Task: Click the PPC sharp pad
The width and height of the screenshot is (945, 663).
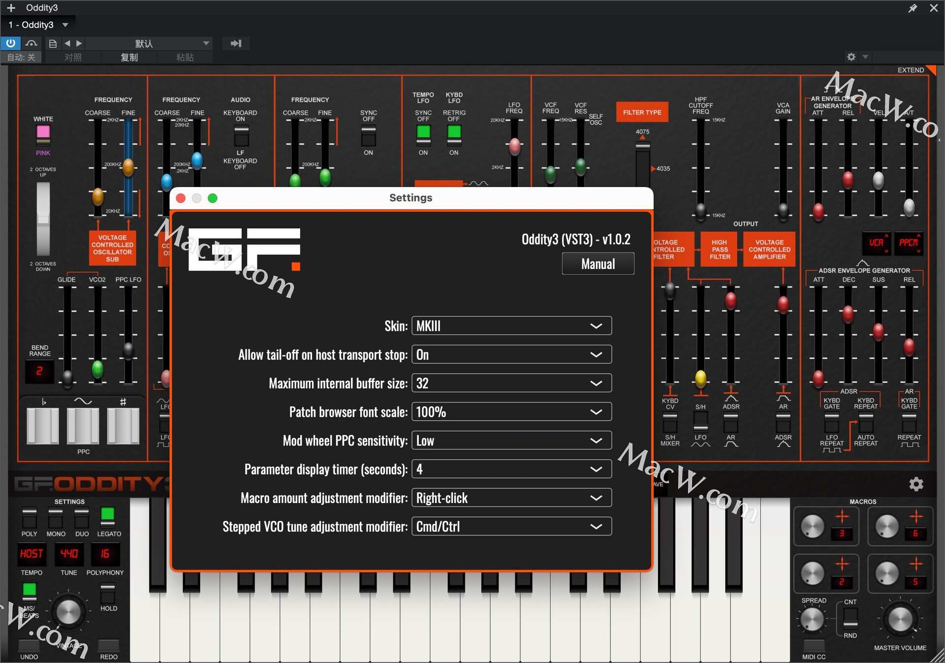Action: [123, 426]
